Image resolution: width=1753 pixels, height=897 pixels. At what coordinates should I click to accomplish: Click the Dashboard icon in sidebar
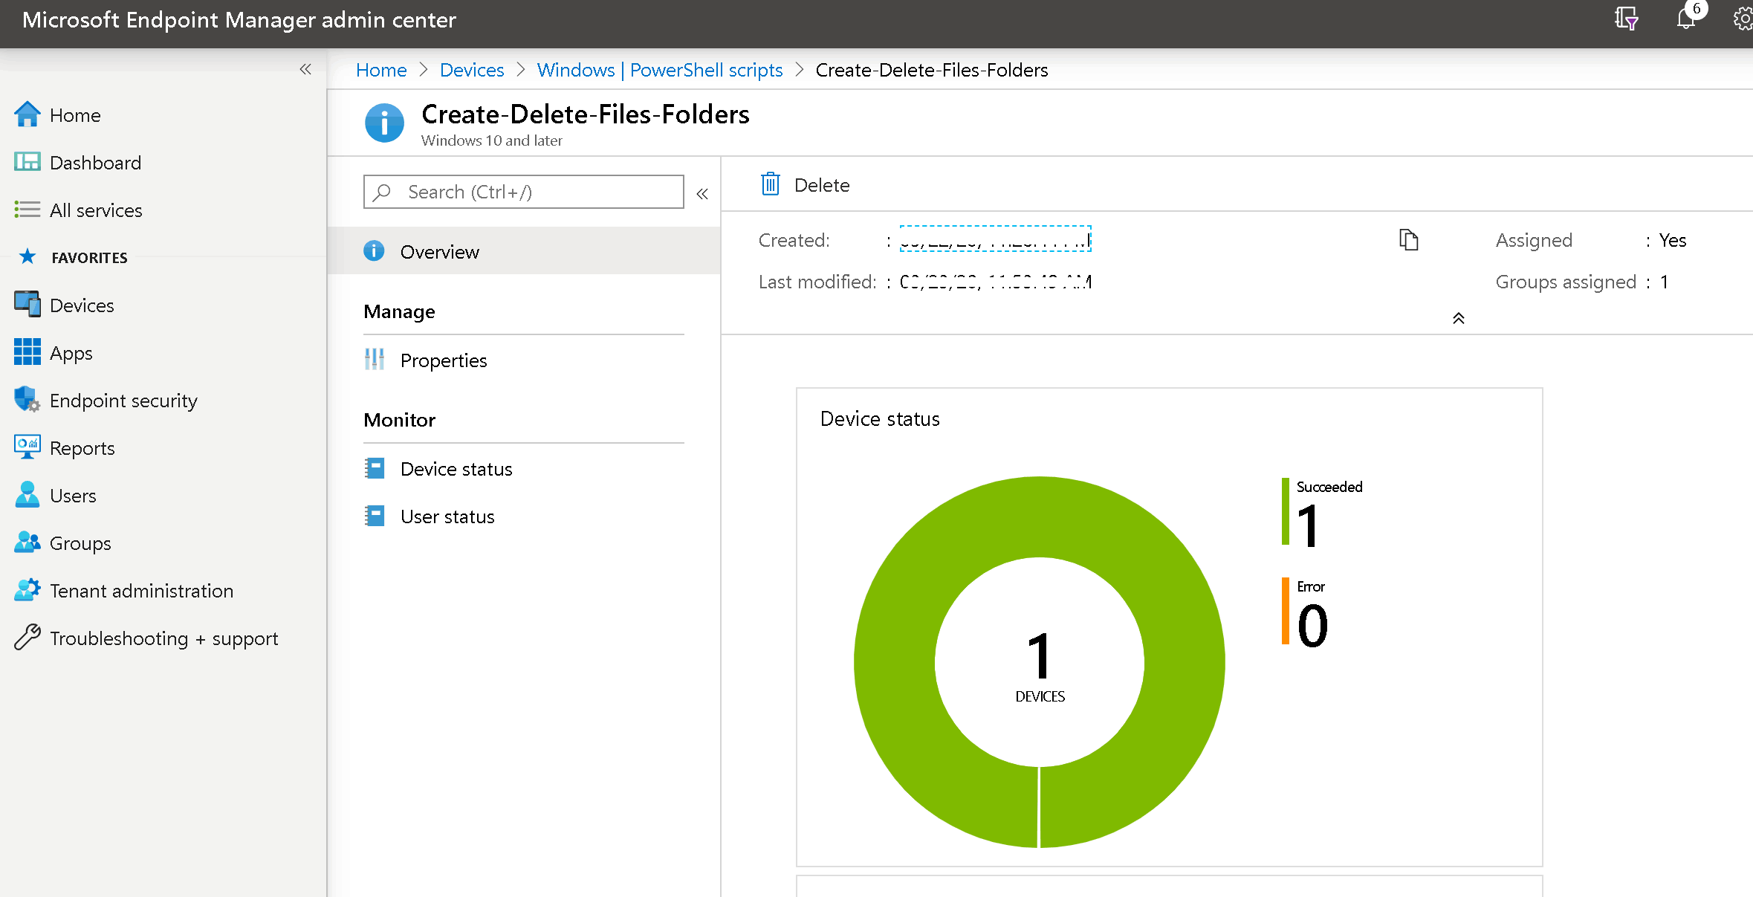(x=27, y=162)
